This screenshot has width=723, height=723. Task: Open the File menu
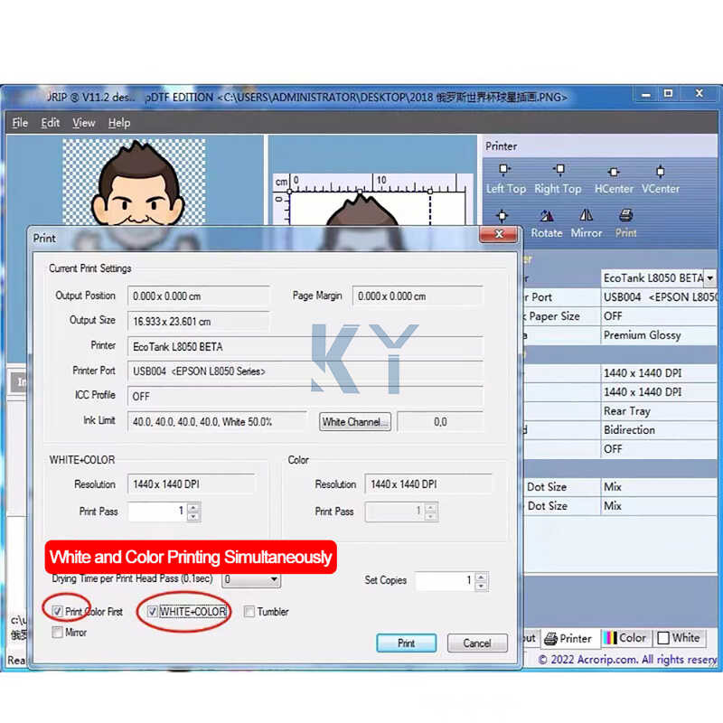[x=20, y=123]
